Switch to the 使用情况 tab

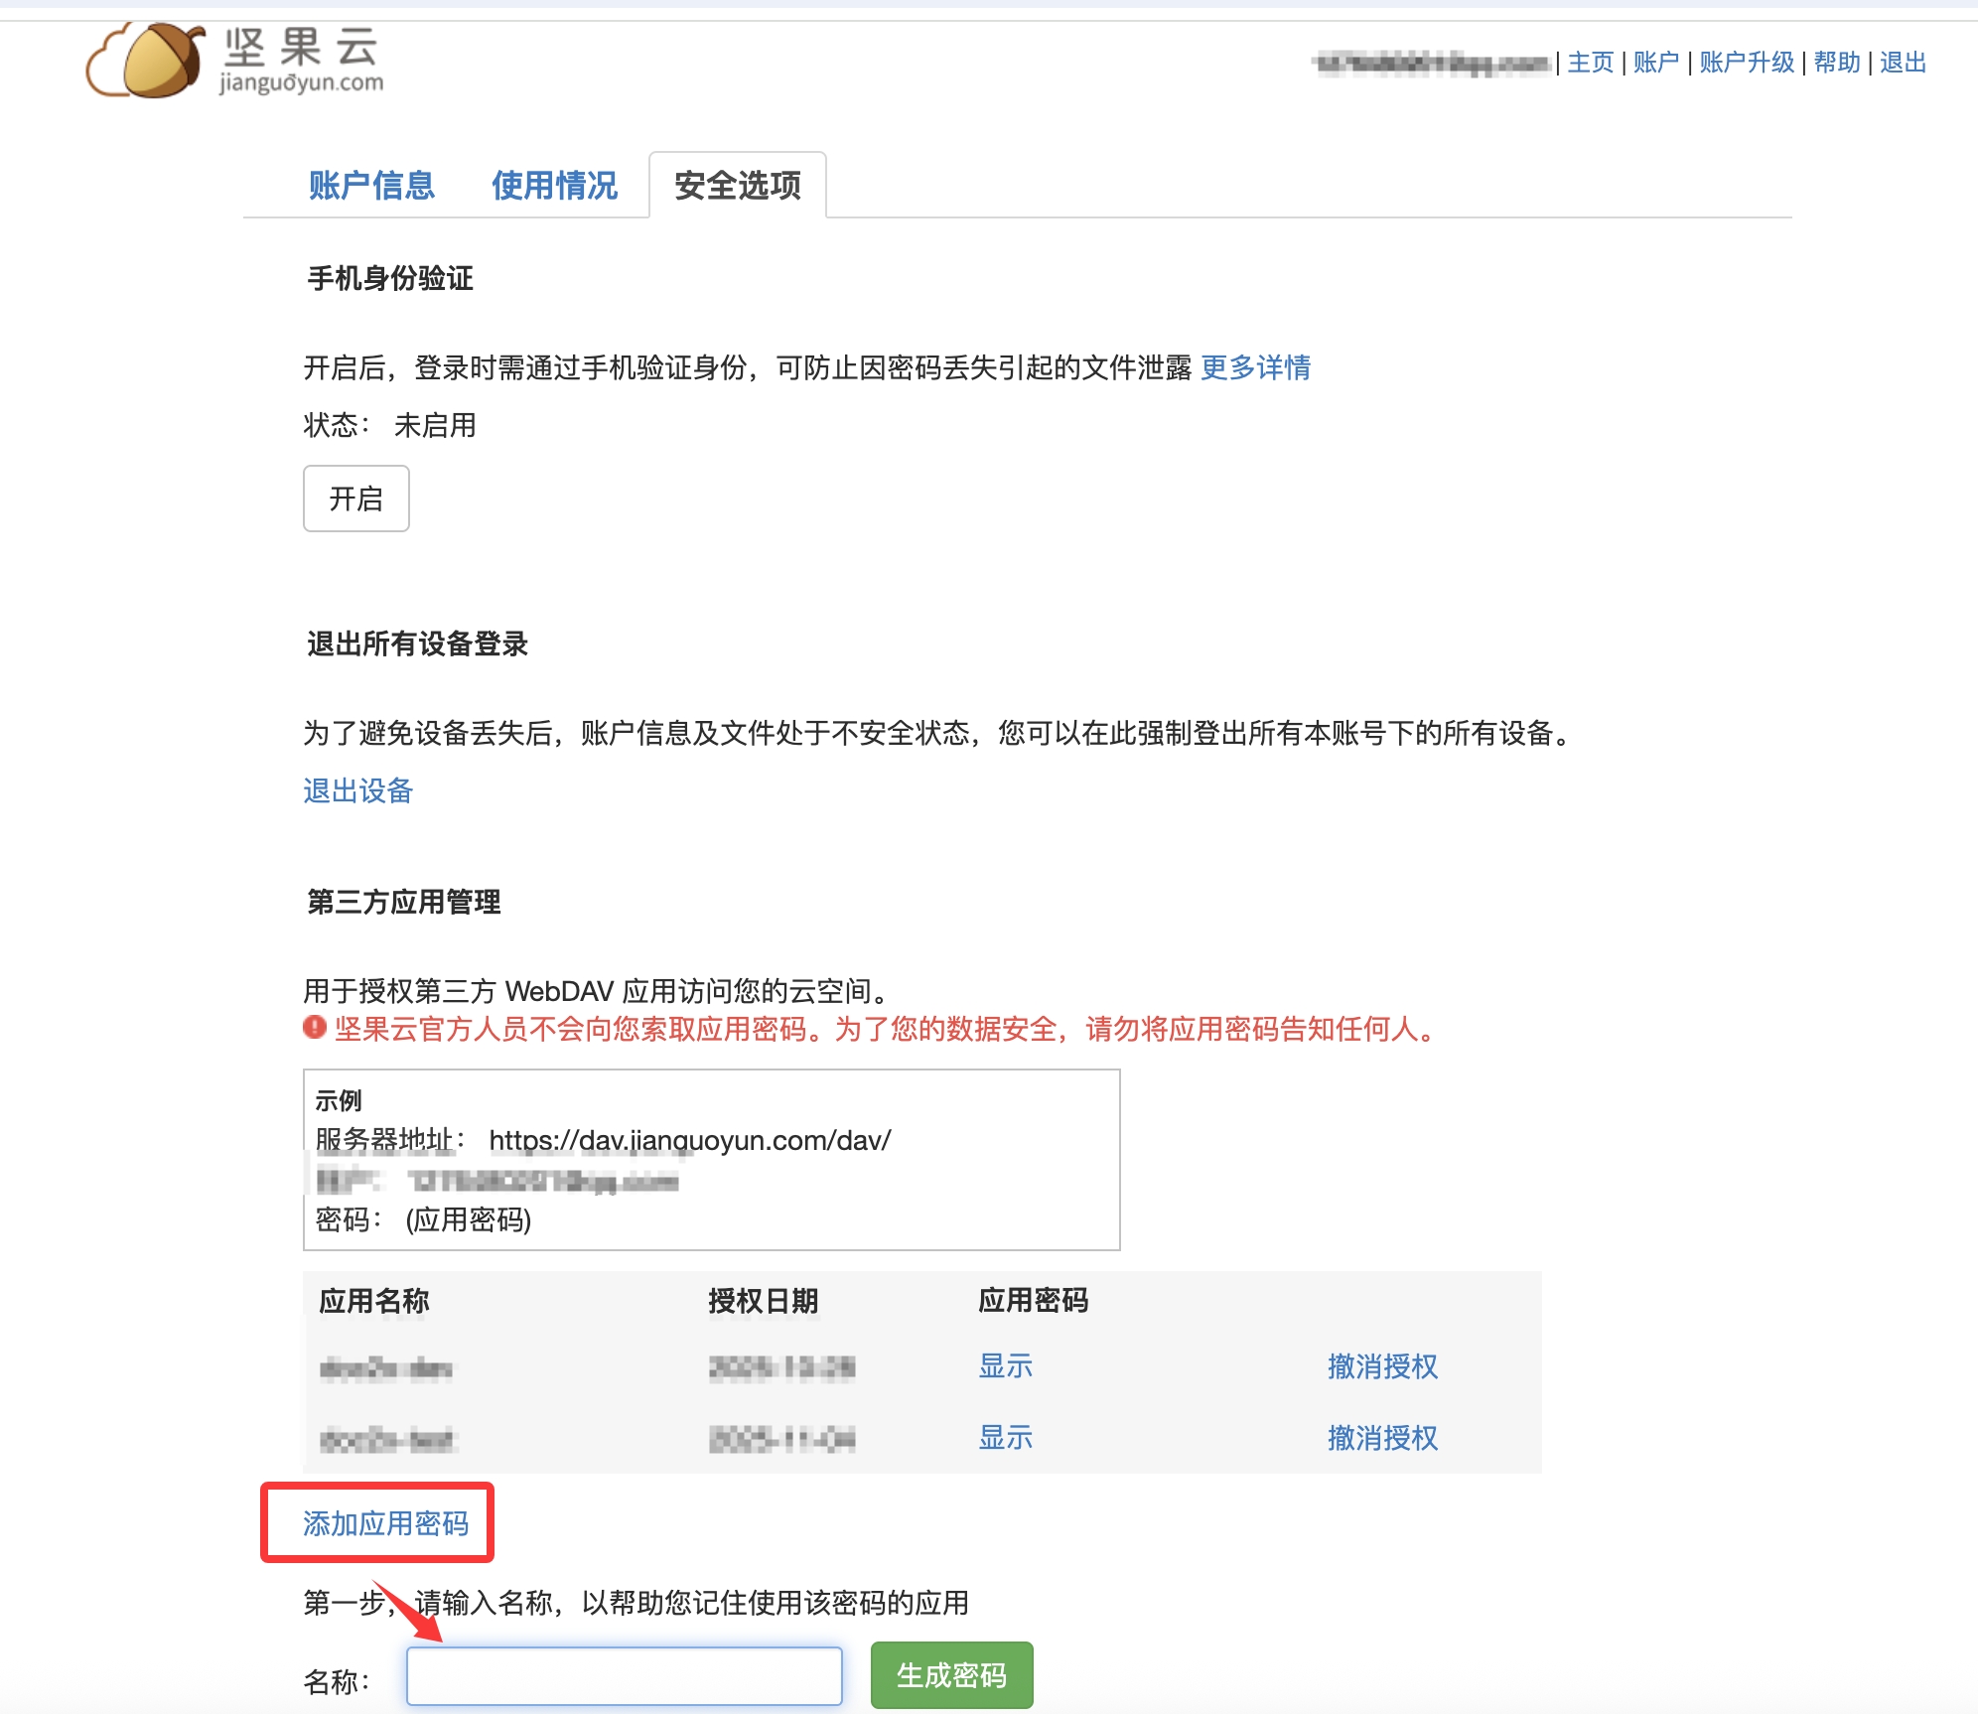click(552, 186)
